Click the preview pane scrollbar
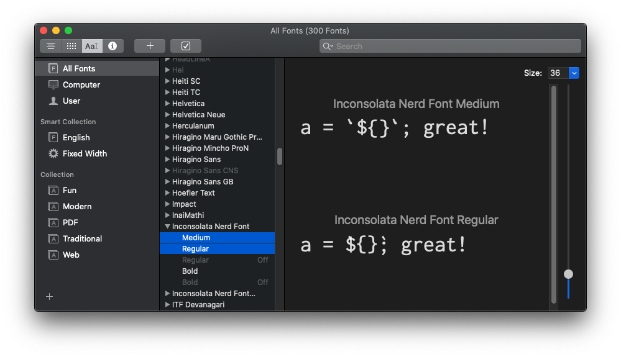 pyautogui.click(x=554, y=194)
